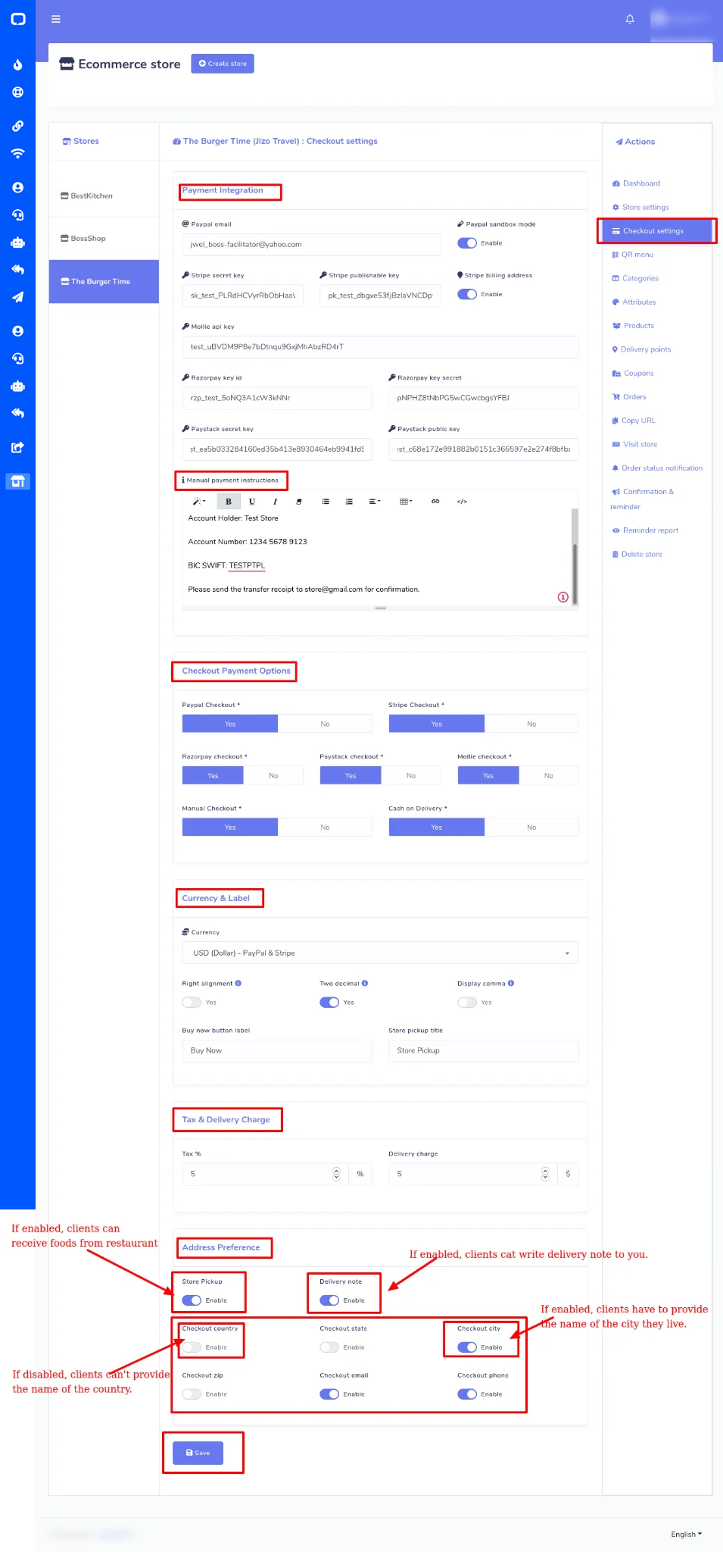Open the paragraph alignment dropdown in editor
Screen dimensions: 723x1552
tap(375, 502)
